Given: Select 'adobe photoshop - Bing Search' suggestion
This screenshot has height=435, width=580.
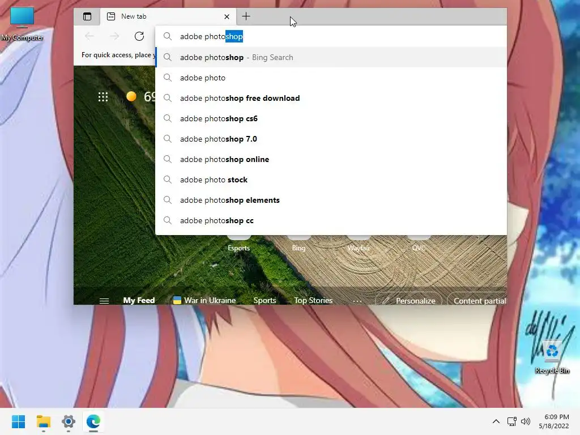Looking at the screenshot, I should 331,57.
